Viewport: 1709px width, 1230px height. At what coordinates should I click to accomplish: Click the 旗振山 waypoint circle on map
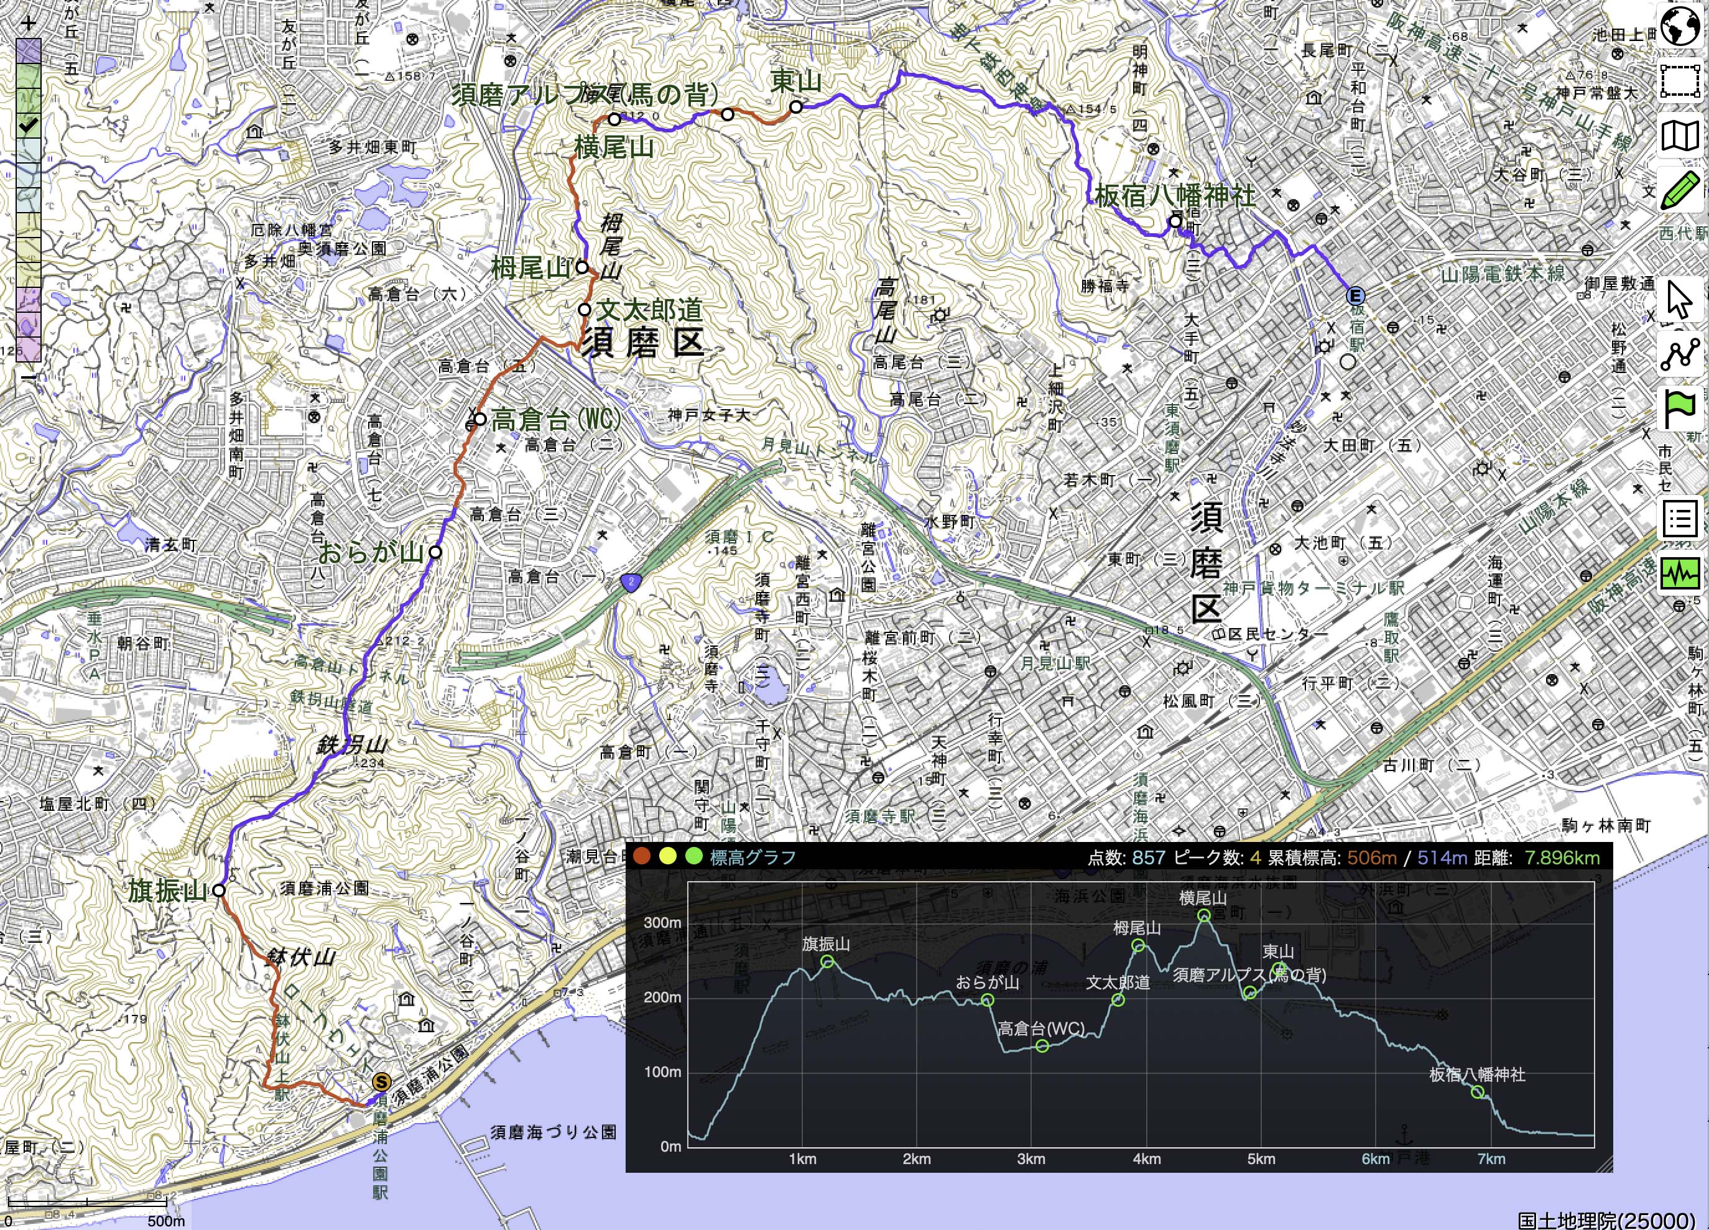click(218, 890)
